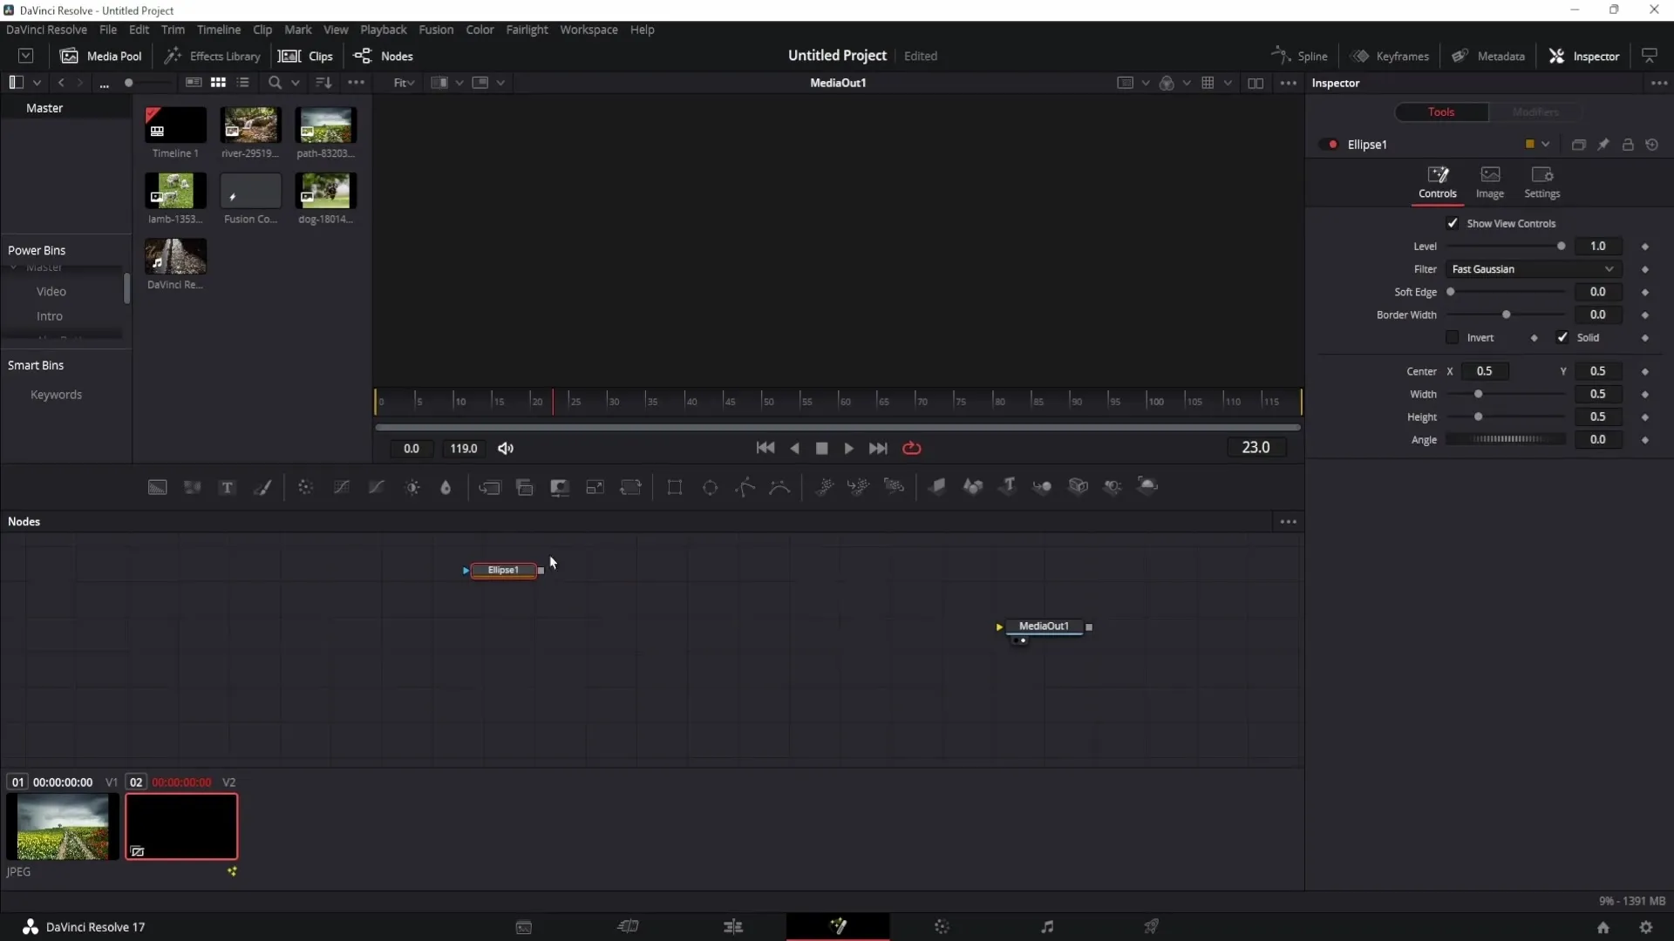Image resolution: width=1674 pixels, height=941 pixels.
Task: Select the highlight/color tool icon
Action: point(447,486)
